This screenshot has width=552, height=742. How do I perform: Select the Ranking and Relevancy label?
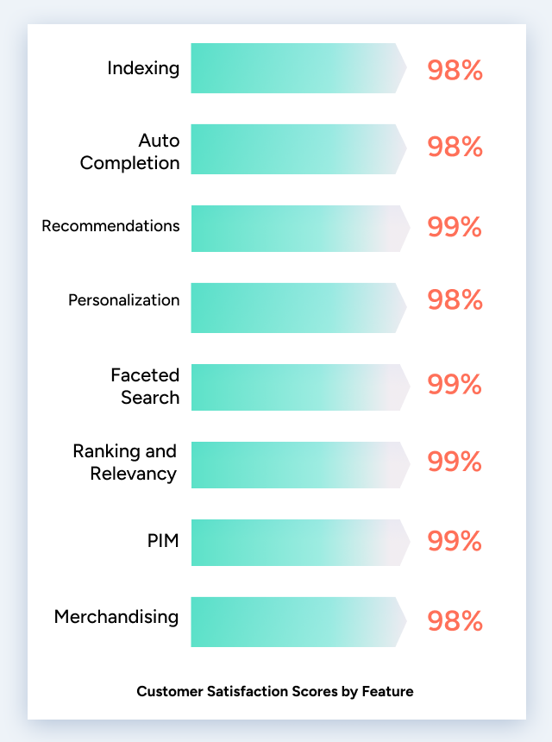124,462
